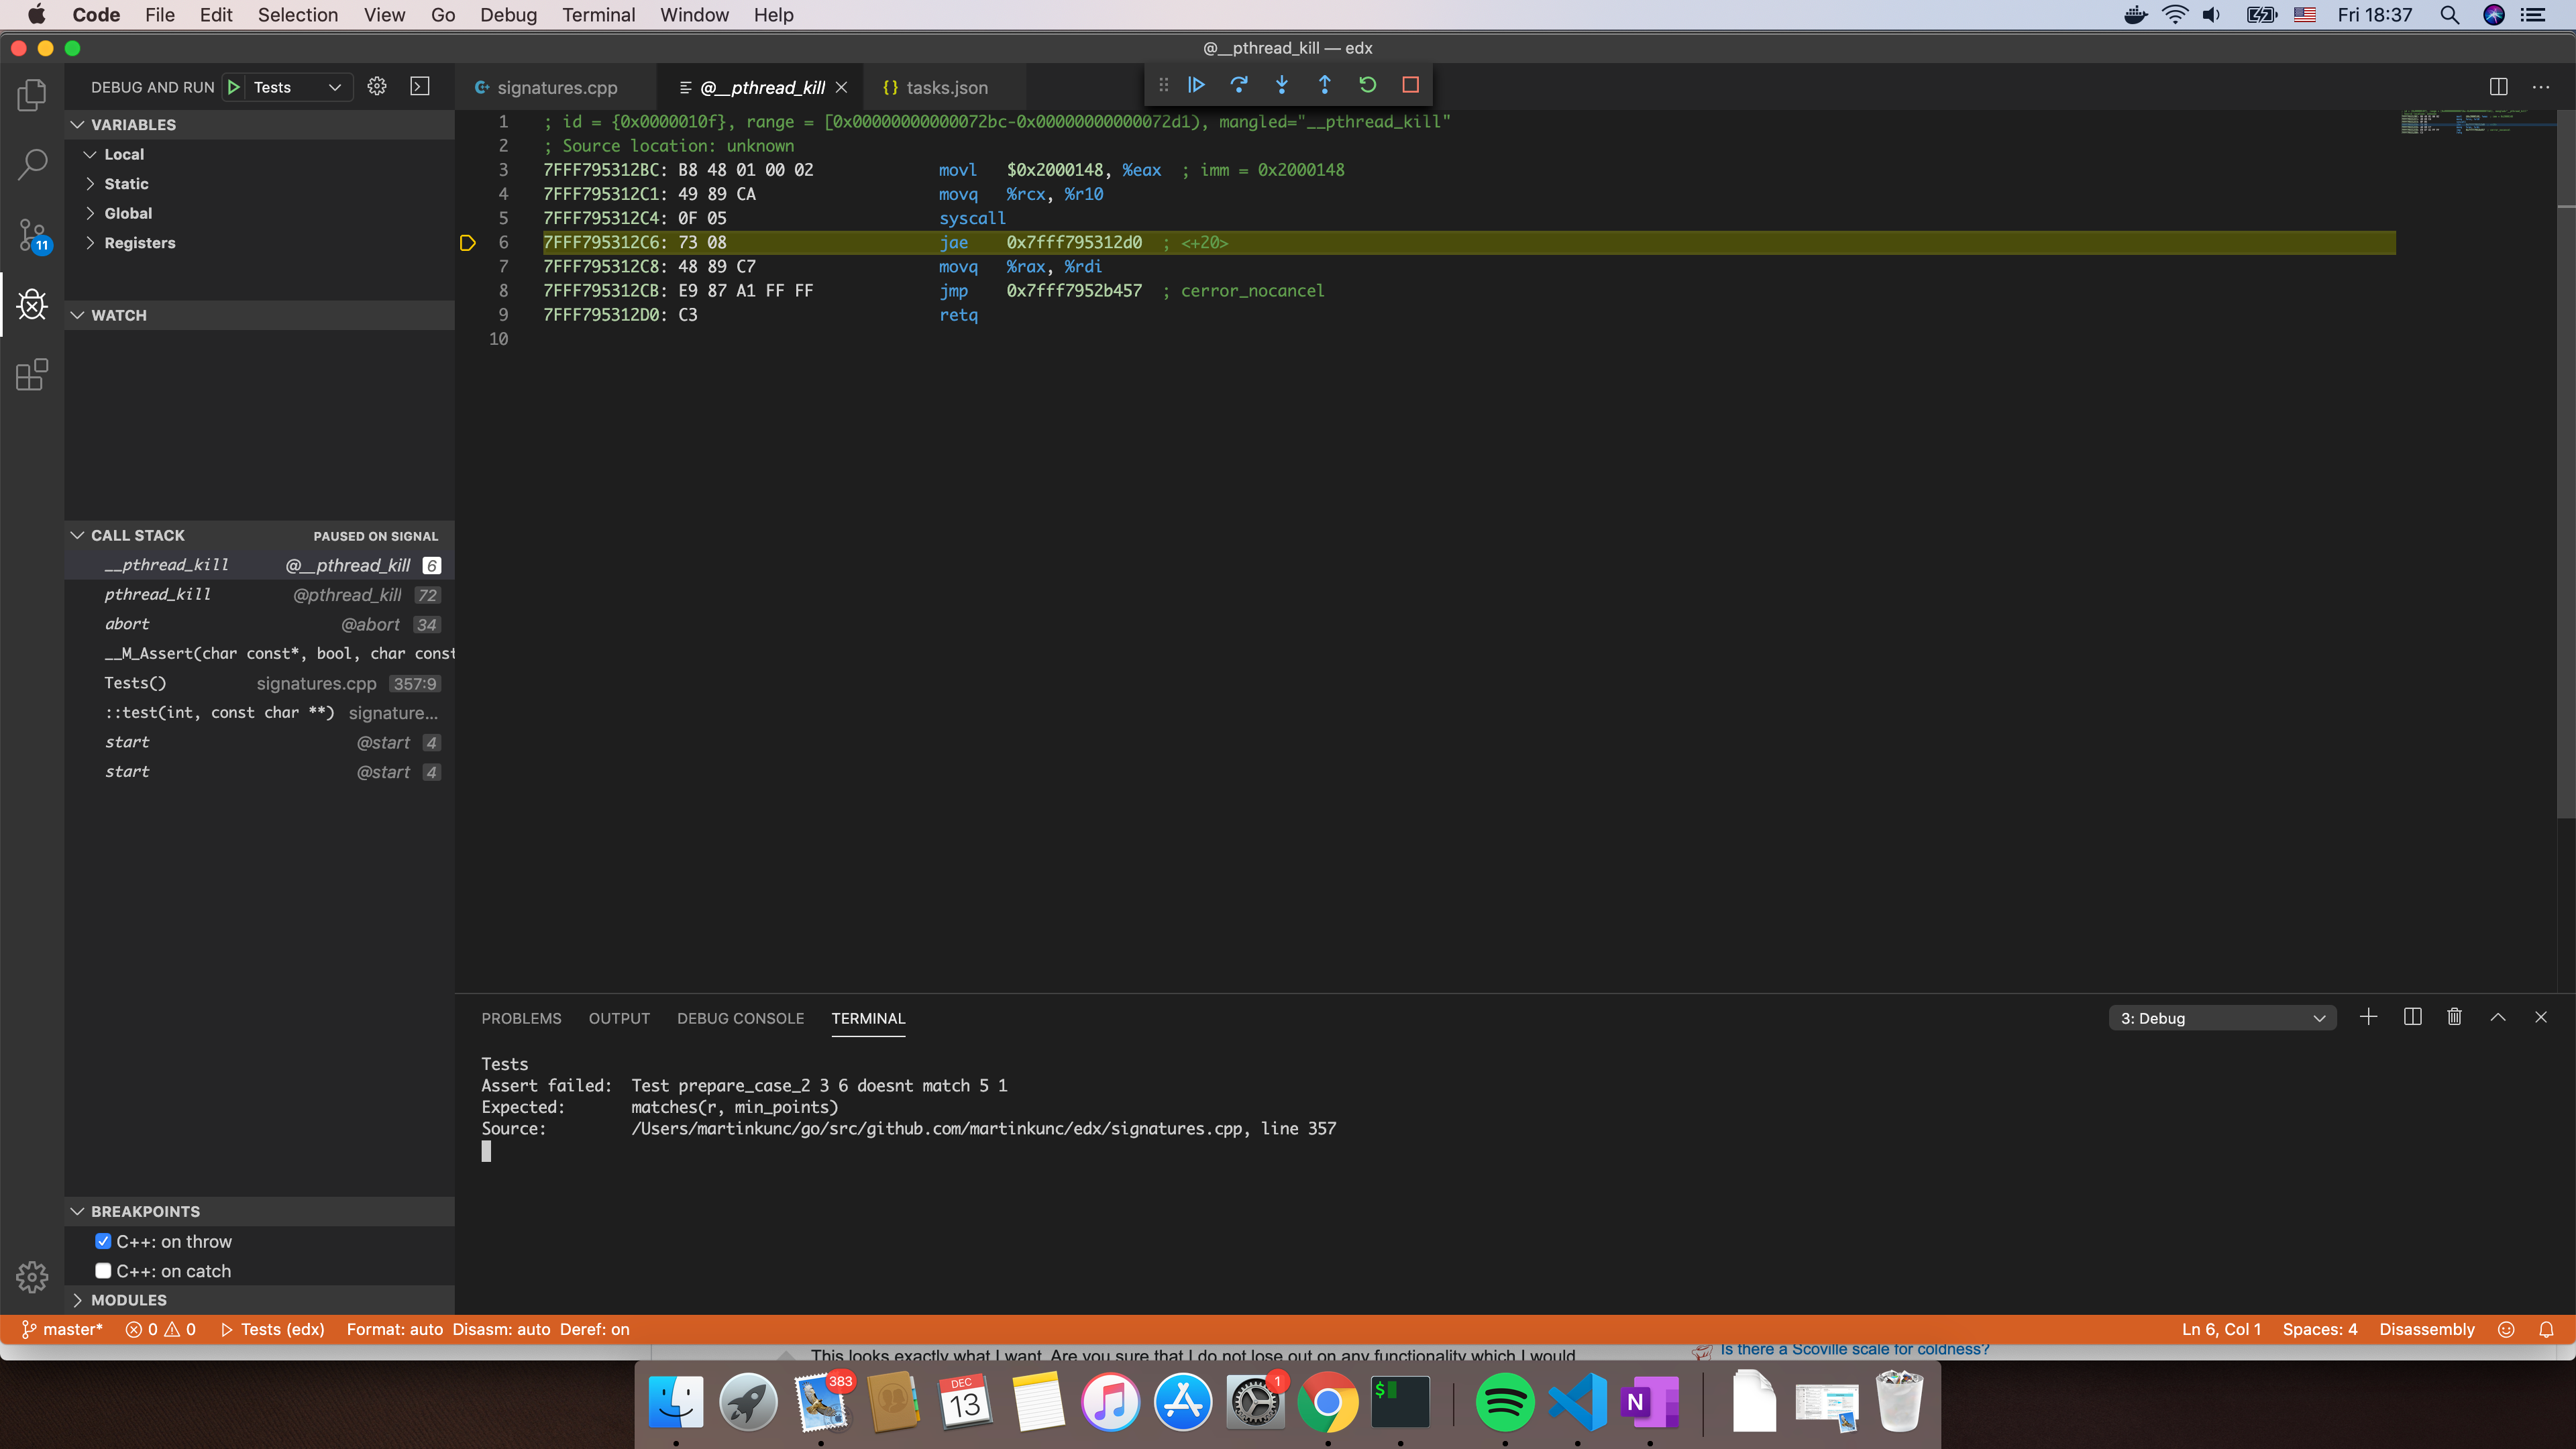Click the Continue debug button
Viewport: 2576px width, 1449px height.
pos(1196,85)
